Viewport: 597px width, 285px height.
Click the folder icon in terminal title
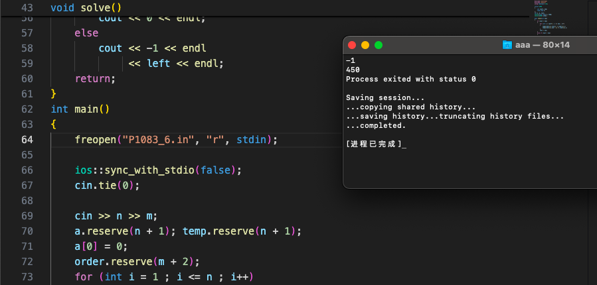pyautogui.click(x=508, y=45)
